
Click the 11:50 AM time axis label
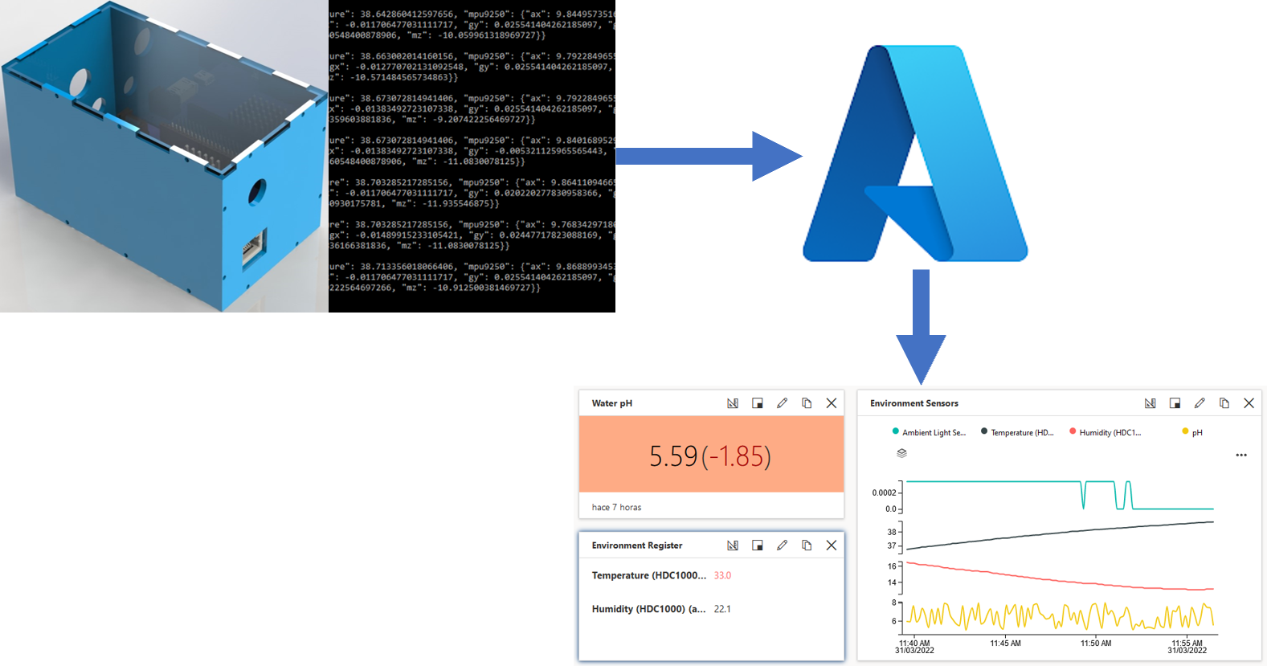(x=1096, y=643)
